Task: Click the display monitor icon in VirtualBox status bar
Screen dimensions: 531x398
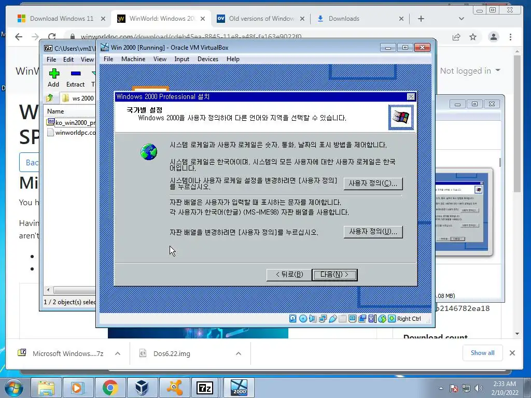Action: [x=352, y=319]
